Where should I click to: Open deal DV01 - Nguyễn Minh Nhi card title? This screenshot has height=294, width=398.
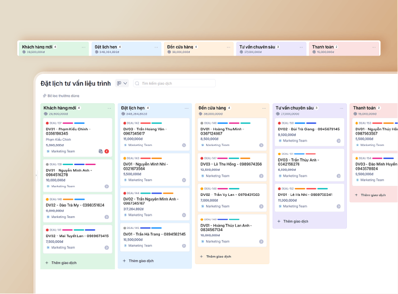coord(146,166)
